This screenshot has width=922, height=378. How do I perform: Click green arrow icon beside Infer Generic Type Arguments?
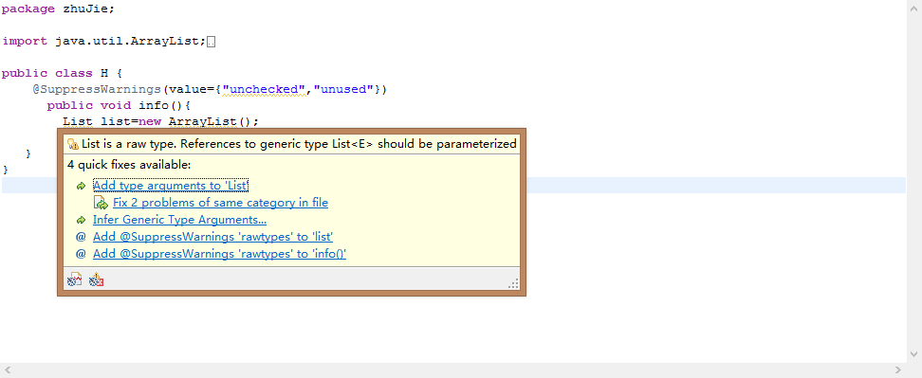pyautogui.click(x=82, y=220)
